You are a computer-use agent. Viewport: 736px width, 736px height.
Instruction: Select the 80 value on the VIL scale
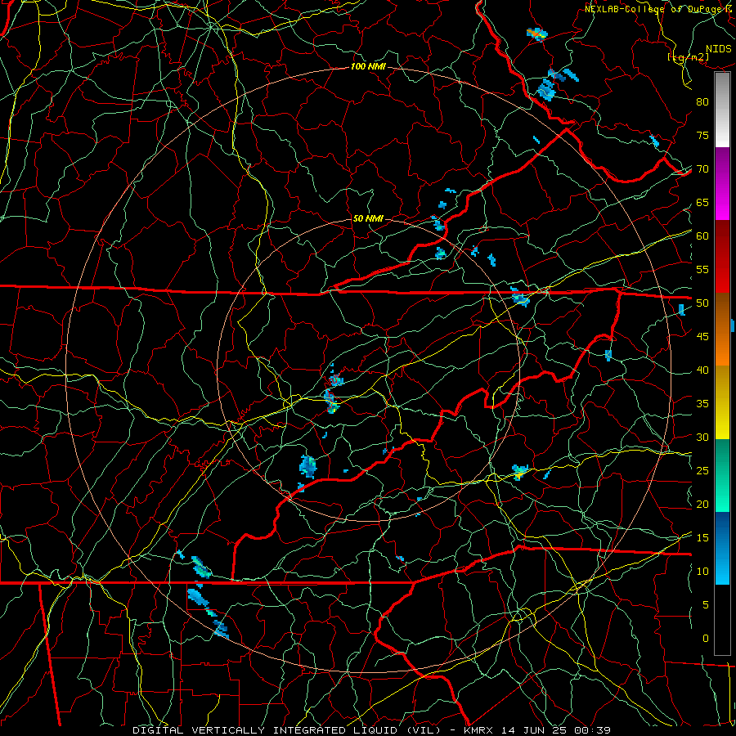[702, 102]
